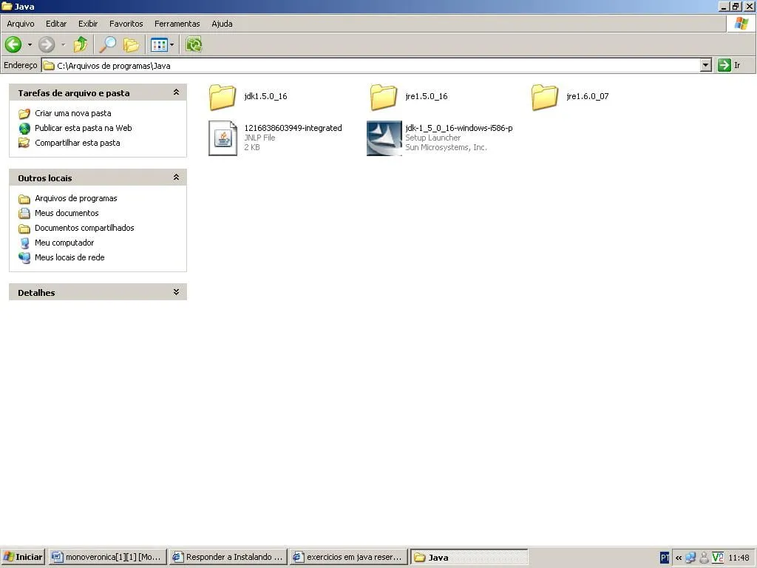Switch to Responder a Instalando taskbar item

click(x=228, y=557)
